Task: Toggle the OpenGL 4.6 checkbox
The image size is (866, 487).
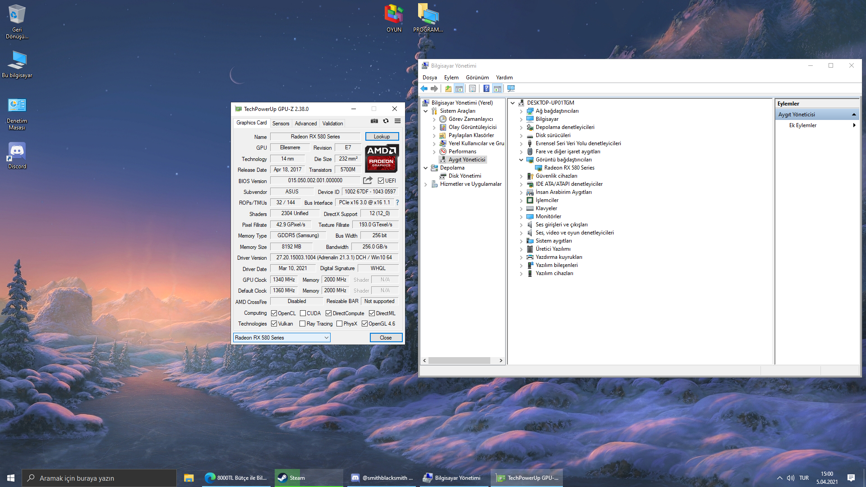Action: (x=364, y=324)
